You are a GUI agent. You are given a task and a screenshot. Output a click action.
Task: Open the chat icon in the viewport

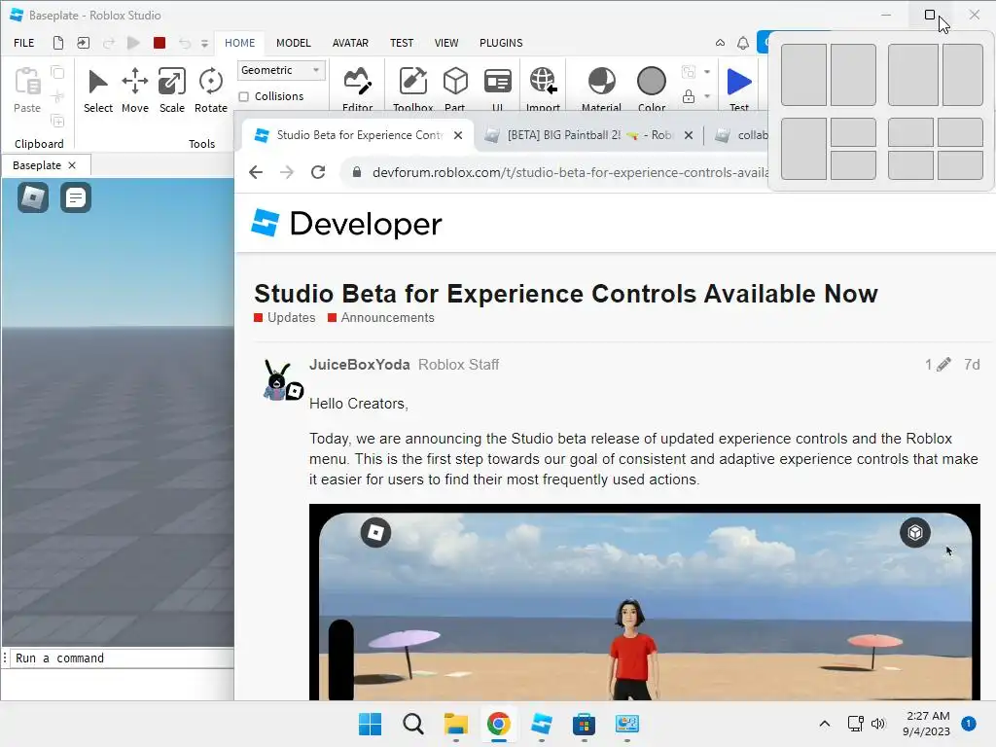click(x=76, y=197)
